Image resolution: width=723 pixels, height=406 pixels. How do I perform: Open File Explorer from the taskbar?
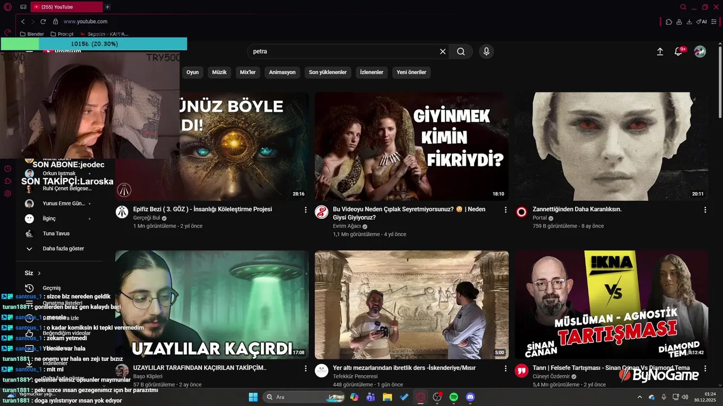387,397
